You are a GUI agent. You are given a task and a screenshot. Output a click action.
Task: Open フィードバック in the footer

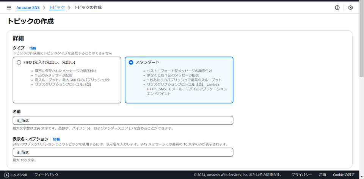pyautogui.click(x=46, y=175)
